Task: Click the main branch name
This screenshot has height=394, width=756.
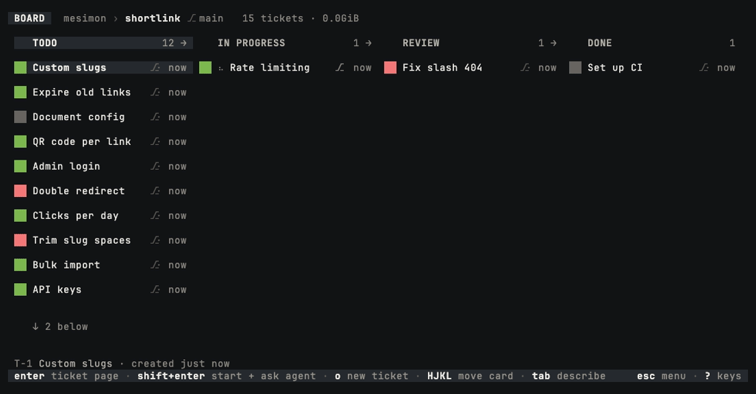Action: click(211, 18)
